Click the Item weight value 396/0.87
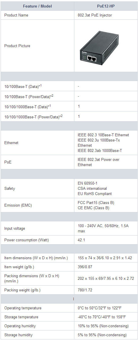The image size is (138, 340). tap(85, 267)
